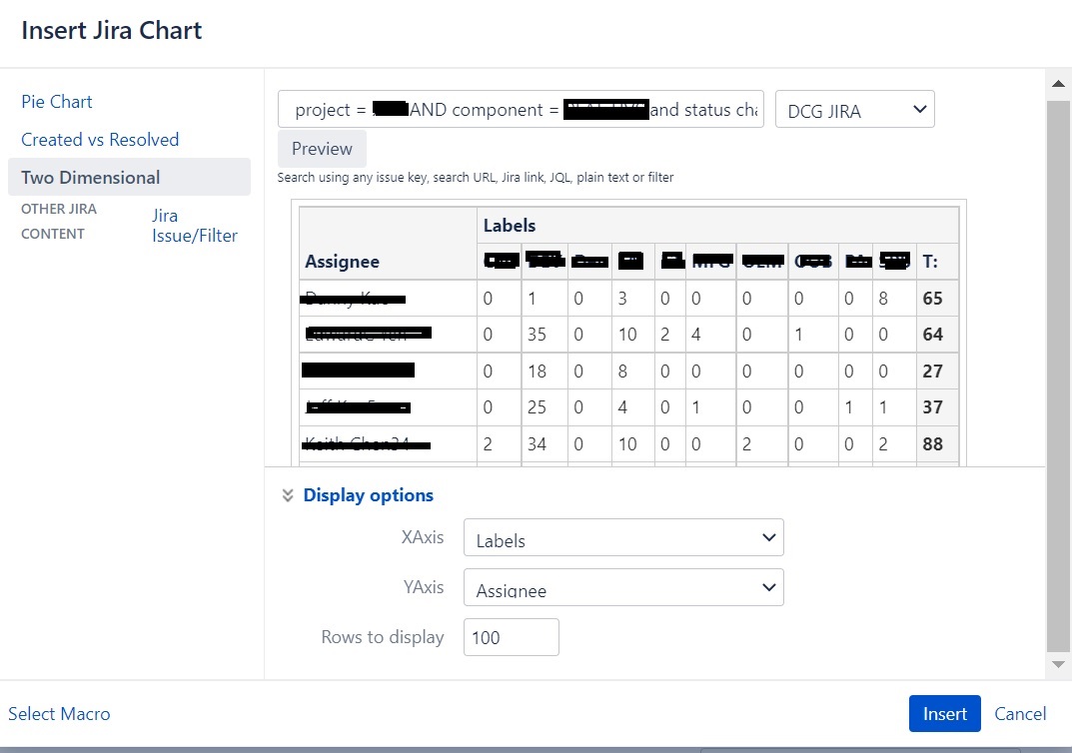Click the Display options heading text

click(x=369, y=495)
